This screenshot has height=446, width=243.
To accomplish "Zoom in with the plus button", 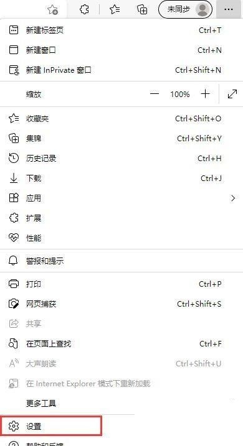I will point(205,94).
